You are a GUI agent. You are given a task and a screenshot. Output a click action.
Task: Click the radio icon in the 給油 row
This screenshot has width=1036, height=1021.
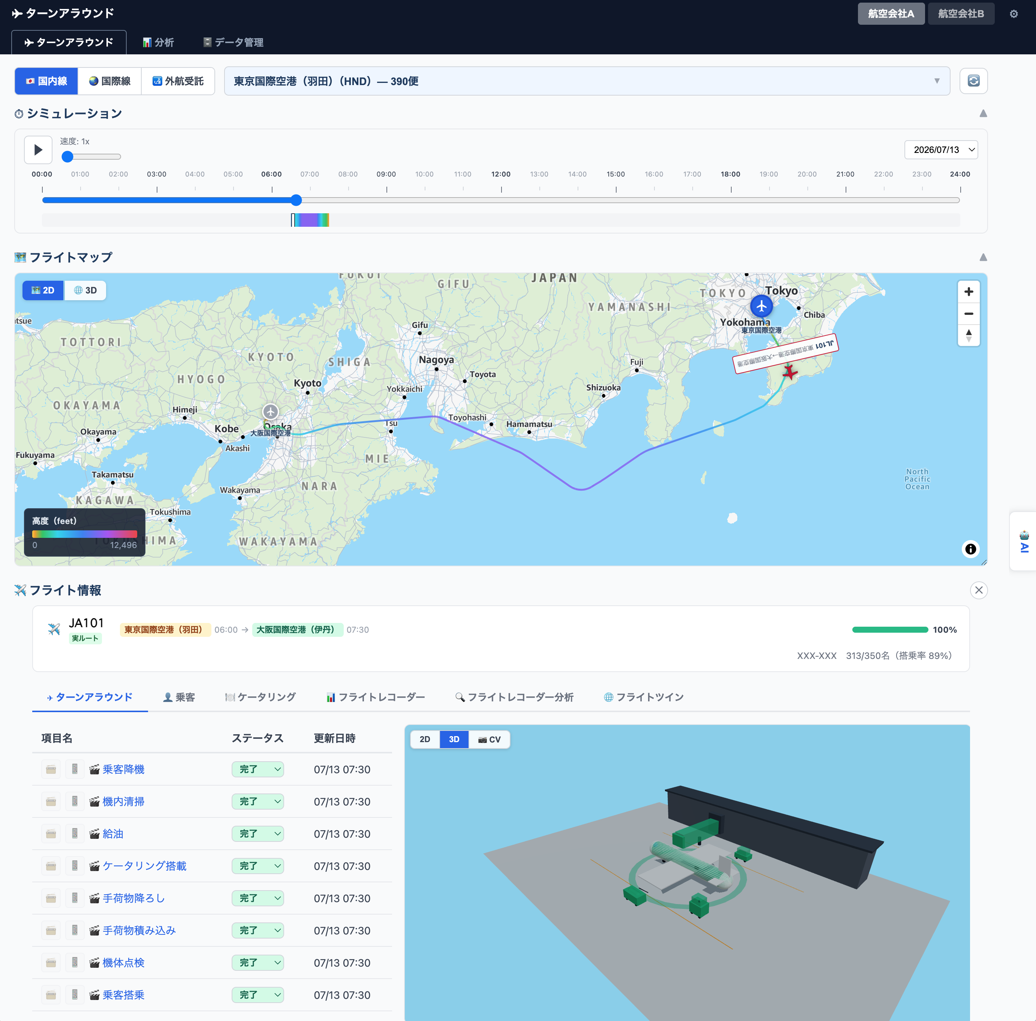(51, 834)
